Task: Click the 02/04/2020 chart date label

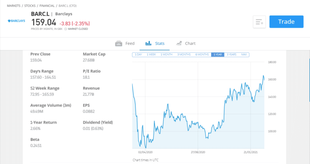Action: coord(145,152)
